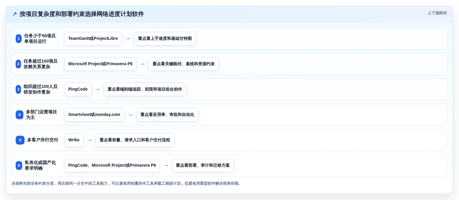Click the arrow icon beside the title
This screenshot has height=200, width=459.
pyautogui.click(x=14, y=14)
